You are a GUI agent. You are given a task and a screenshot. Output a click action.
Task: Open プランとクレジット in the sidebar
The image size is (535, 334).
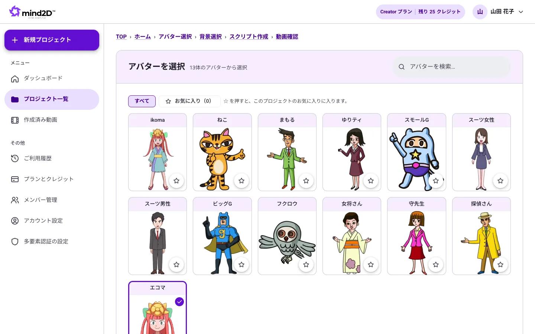point(52,180)
